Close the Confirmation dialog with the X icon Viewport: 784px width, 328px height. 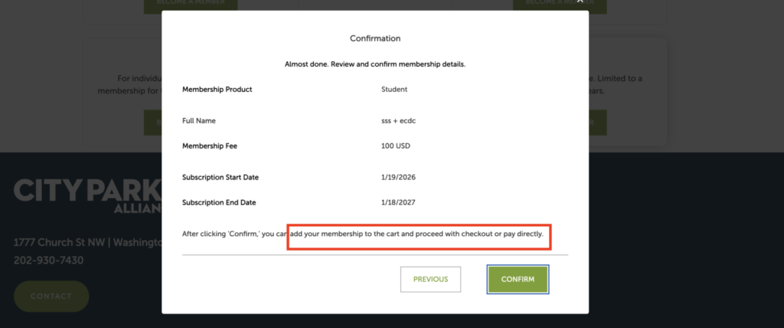(580, 3)
